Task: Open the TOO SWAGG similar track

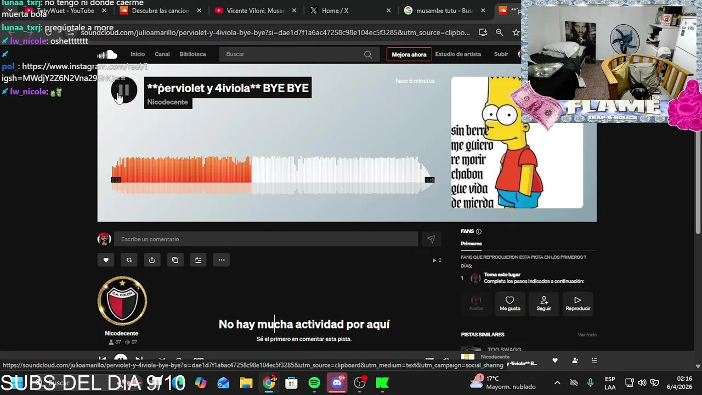Action: click(504, 349)
